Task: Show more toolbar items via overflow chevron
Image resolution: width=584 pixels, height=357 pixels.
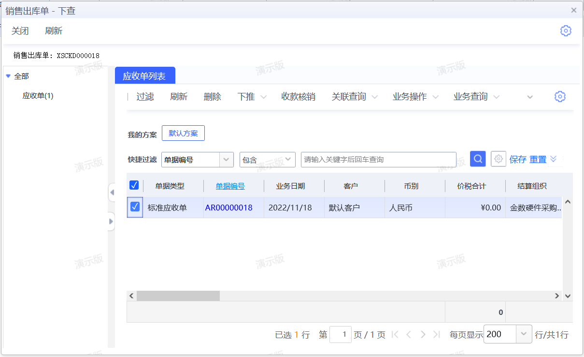Action: click(x=530, y=97)
